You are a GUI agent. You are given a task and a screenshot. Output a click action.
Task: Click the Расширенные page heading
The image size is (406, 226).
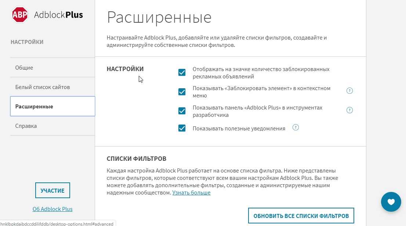[159, 17]
